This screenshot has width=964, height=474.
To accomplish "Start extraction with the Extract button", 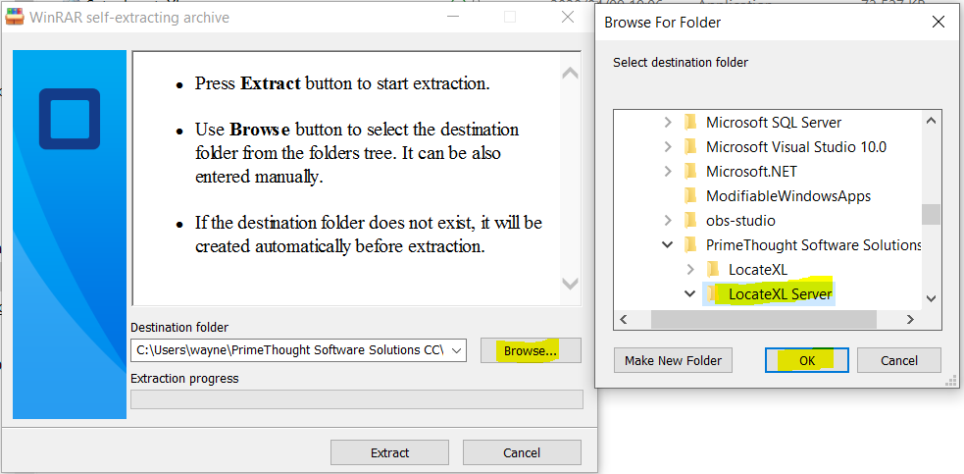I will (x=389, y=452).
